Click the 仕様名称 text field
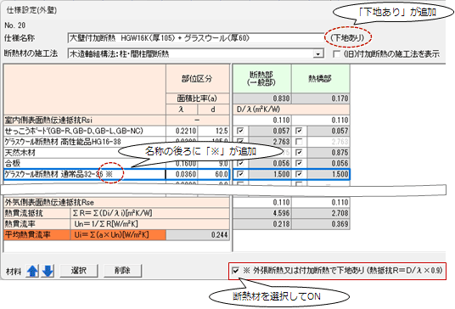This screenshot has width=455, height=309. pos(196,38)
